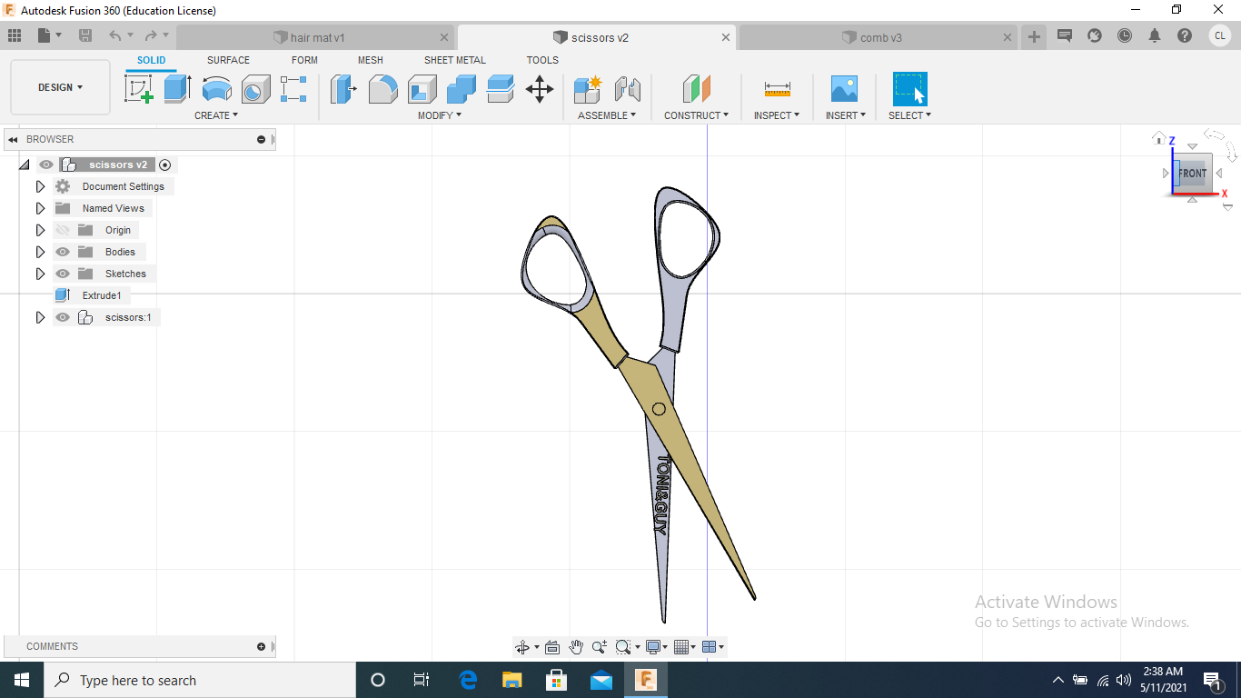
Task: Open the Insert Image icon
Action: [844, 89]
